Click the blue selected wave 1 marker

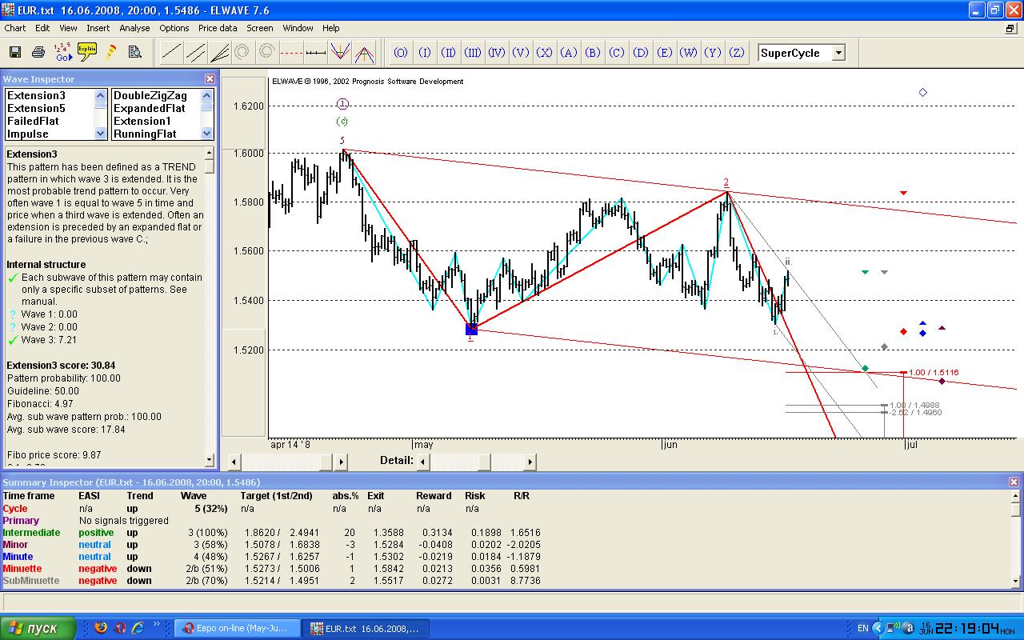(471, 329)
